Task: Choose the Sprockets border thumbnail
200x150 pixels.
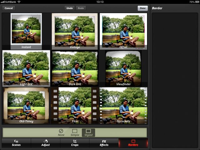Action: click(123, 106)
